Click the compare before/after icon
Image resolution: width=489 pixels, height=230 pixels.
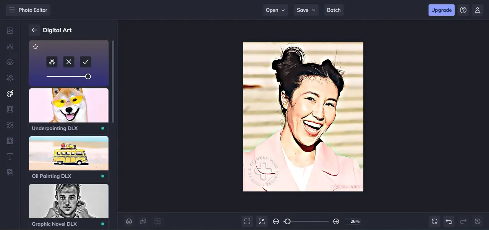click(x=143, y=221)
